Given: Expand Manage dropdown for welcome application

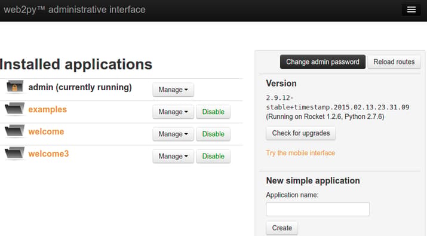Looking at the screenshot, I should point(173,134).
